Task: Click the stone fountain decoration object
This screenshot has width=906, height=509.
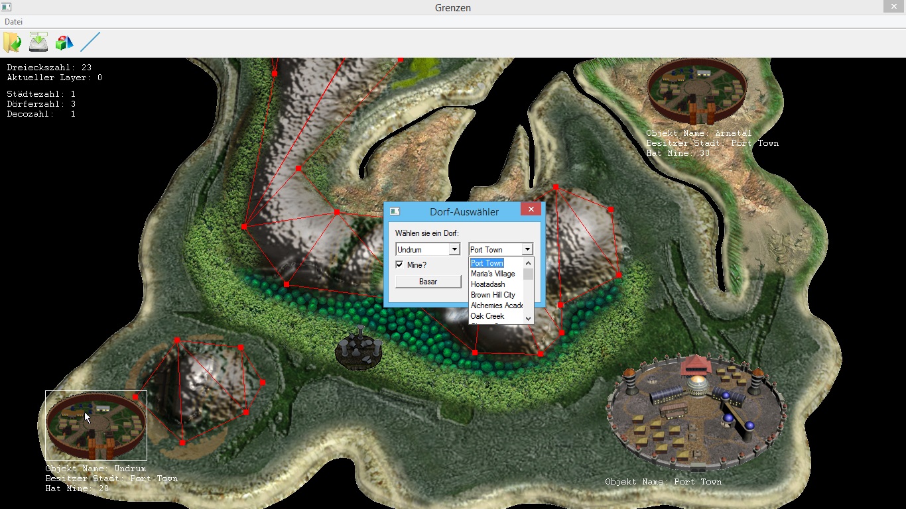Action: coord(359,349)
